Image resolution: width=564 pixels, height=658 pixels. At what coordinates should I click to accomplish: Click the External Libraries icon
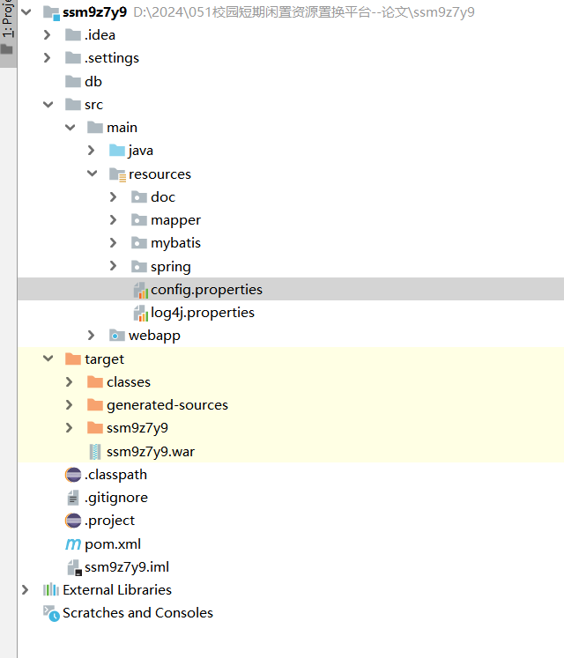coord(51,589)
